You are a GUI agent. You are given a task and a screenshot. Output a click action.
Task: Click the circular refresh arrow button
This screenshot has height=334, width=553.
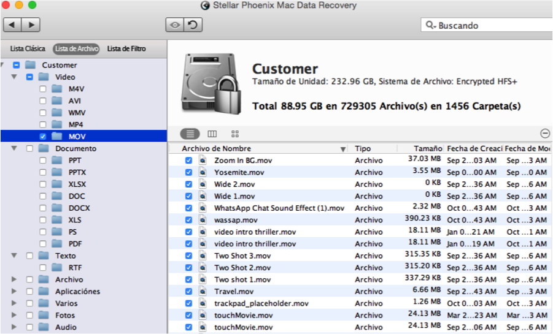click(x=193, y=25)
